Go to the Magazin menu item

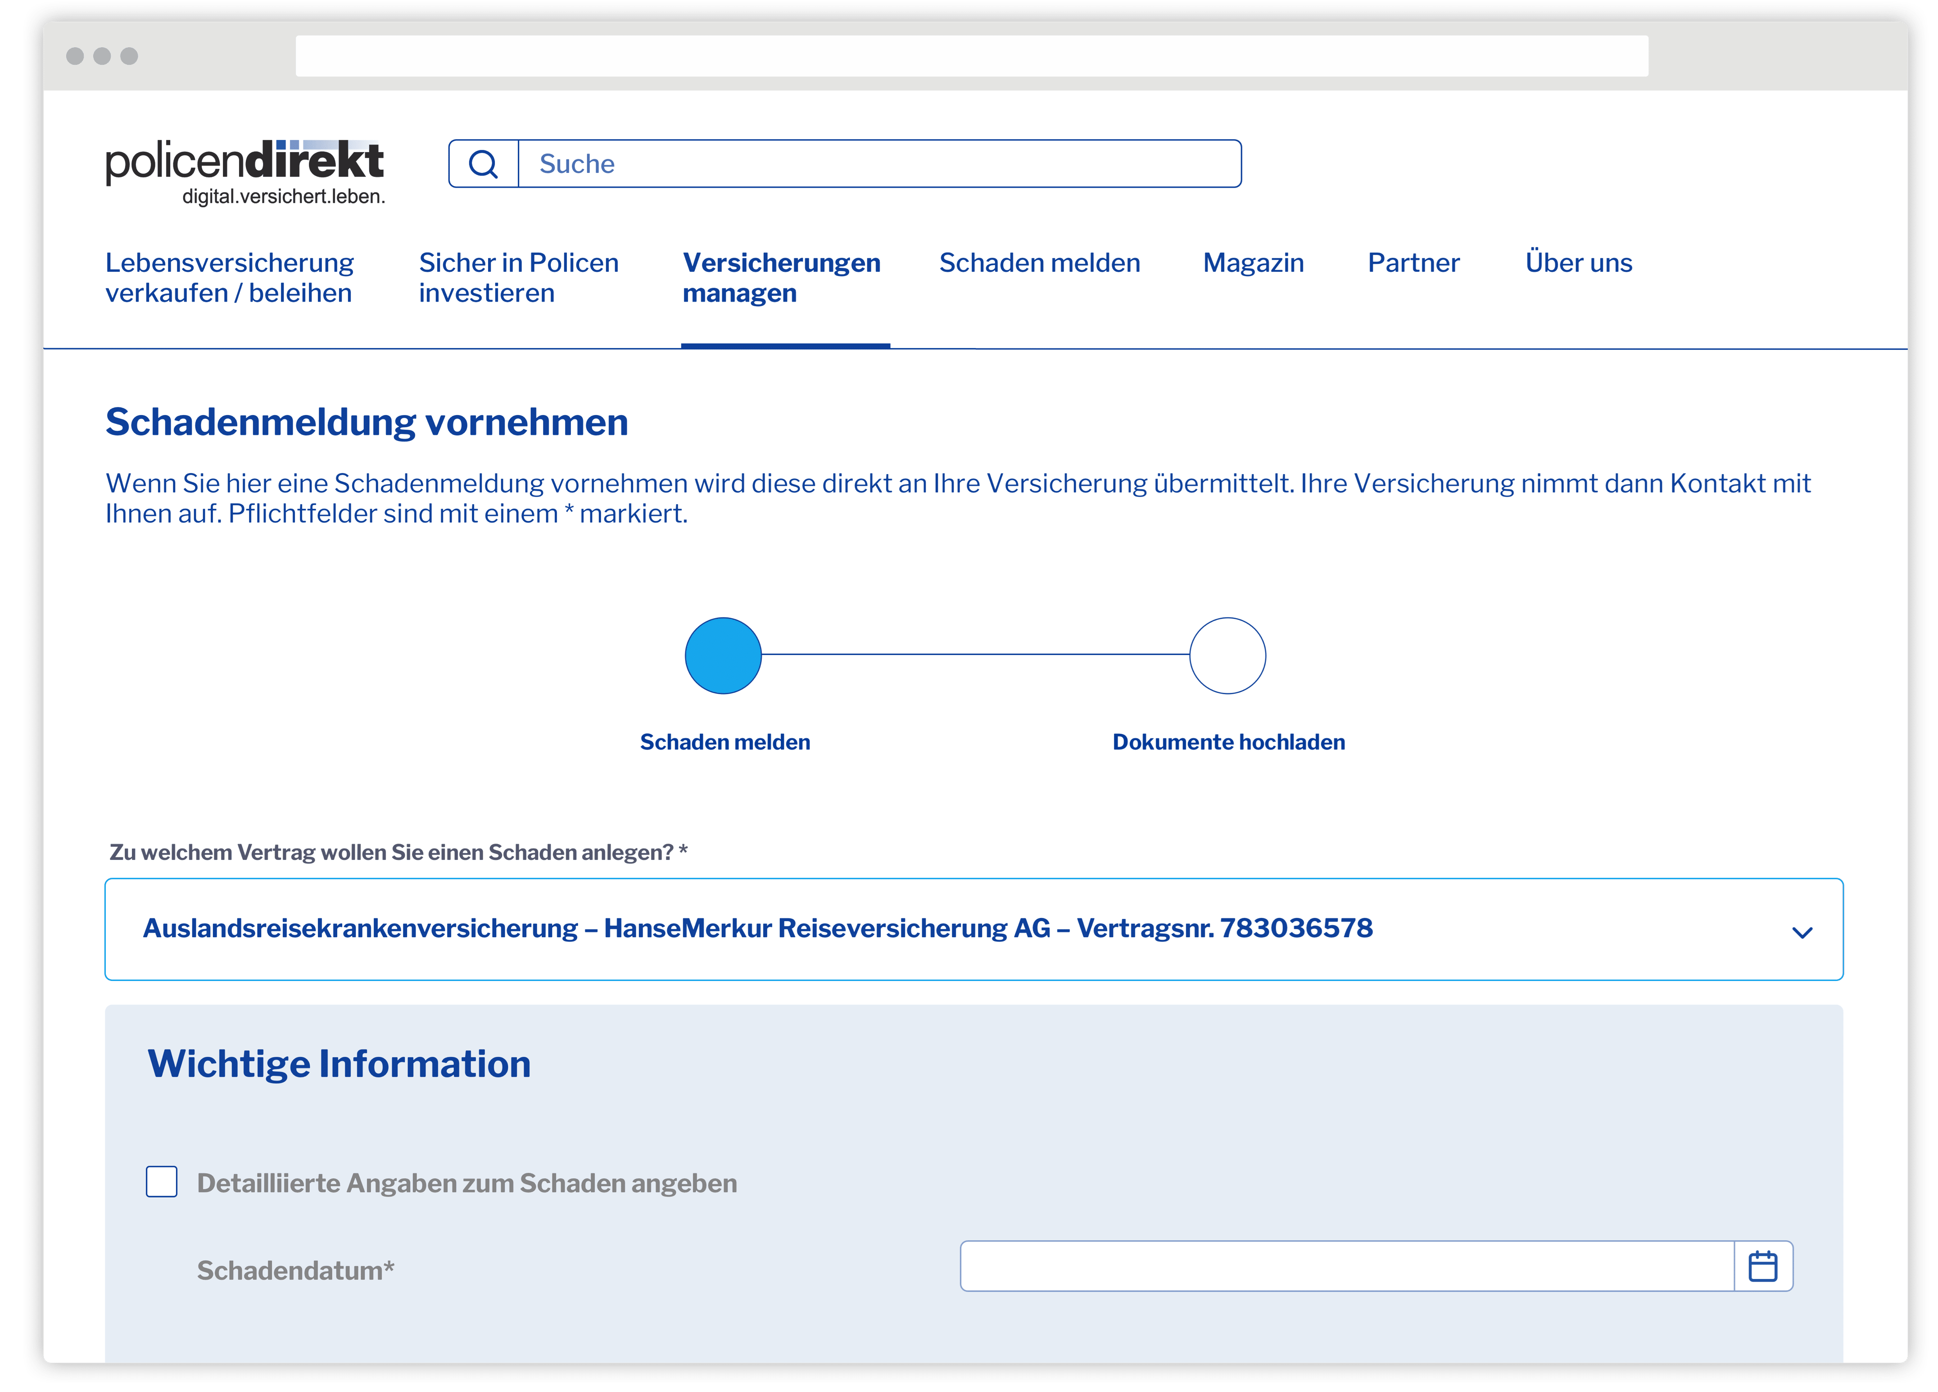pyautogui.click(x=1253, y=262)
